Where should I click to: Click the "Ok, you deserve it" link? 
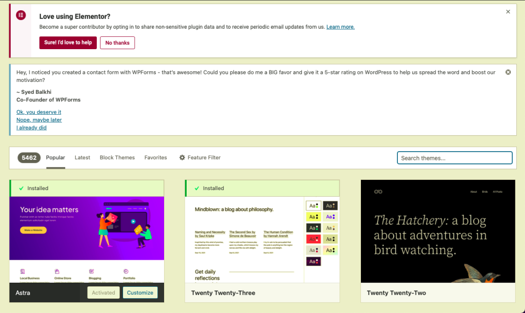click(38, 112)
